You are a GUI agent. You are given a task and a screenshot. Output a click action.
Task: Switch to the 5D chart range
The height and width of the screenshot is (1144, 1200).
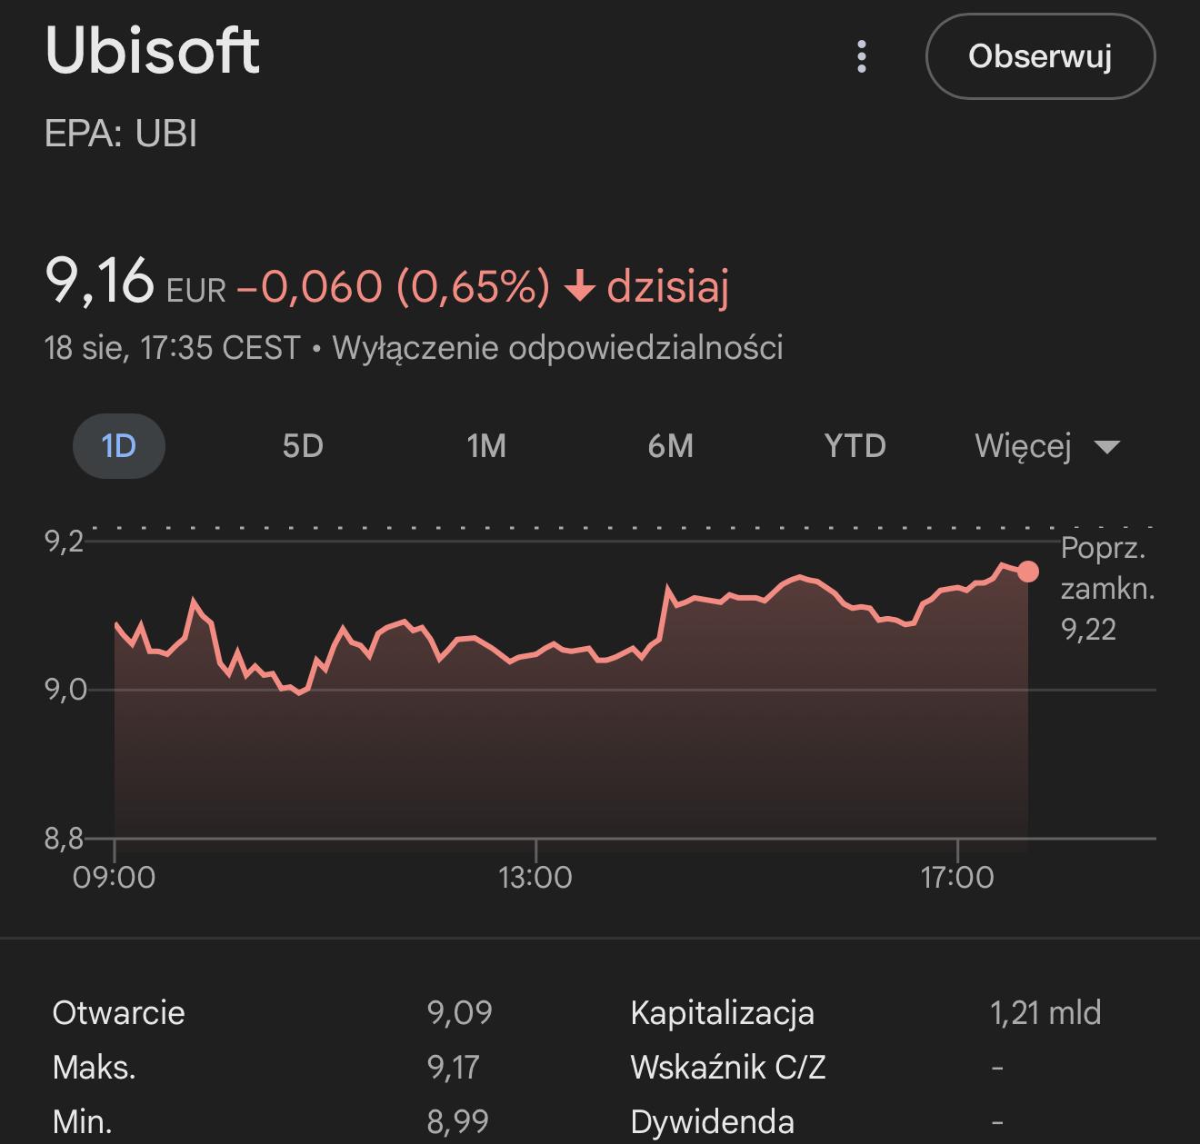pyautogui.click(x=303, y=446)
